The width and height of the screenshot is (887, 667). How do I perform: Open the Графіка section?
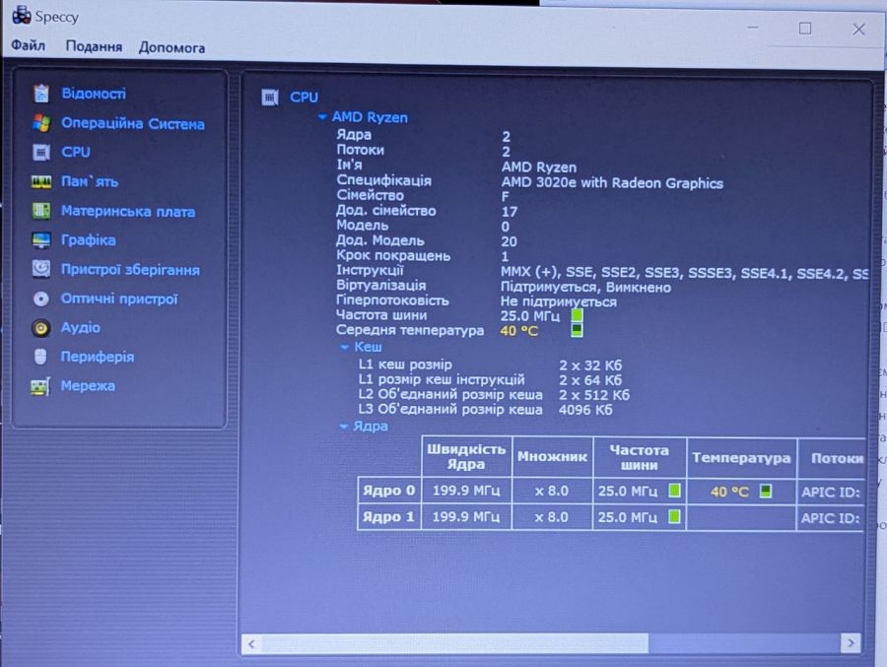pyautogui.click(x=89, y=240)
